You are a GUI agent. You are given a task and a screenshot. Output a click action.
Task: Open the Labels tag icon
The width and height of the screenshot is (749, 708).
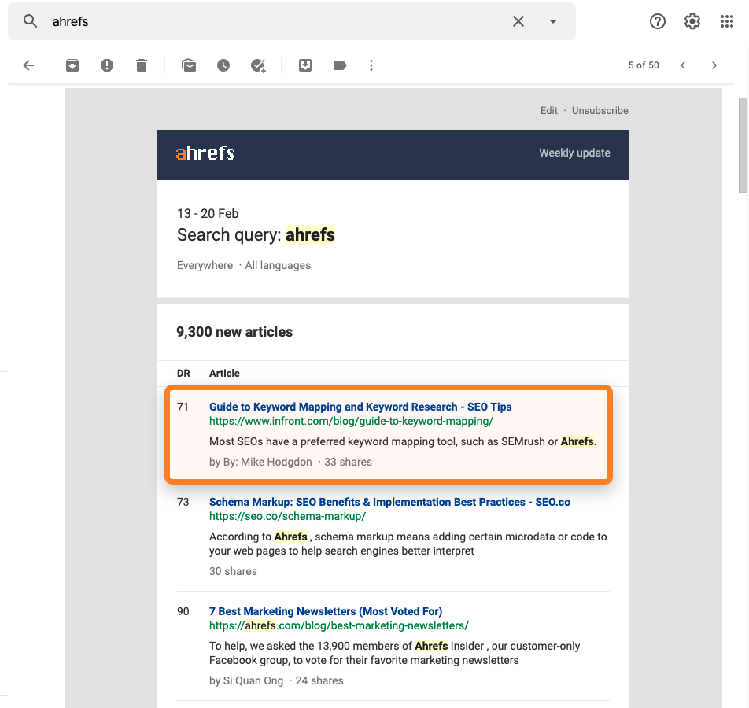(340, 65)
